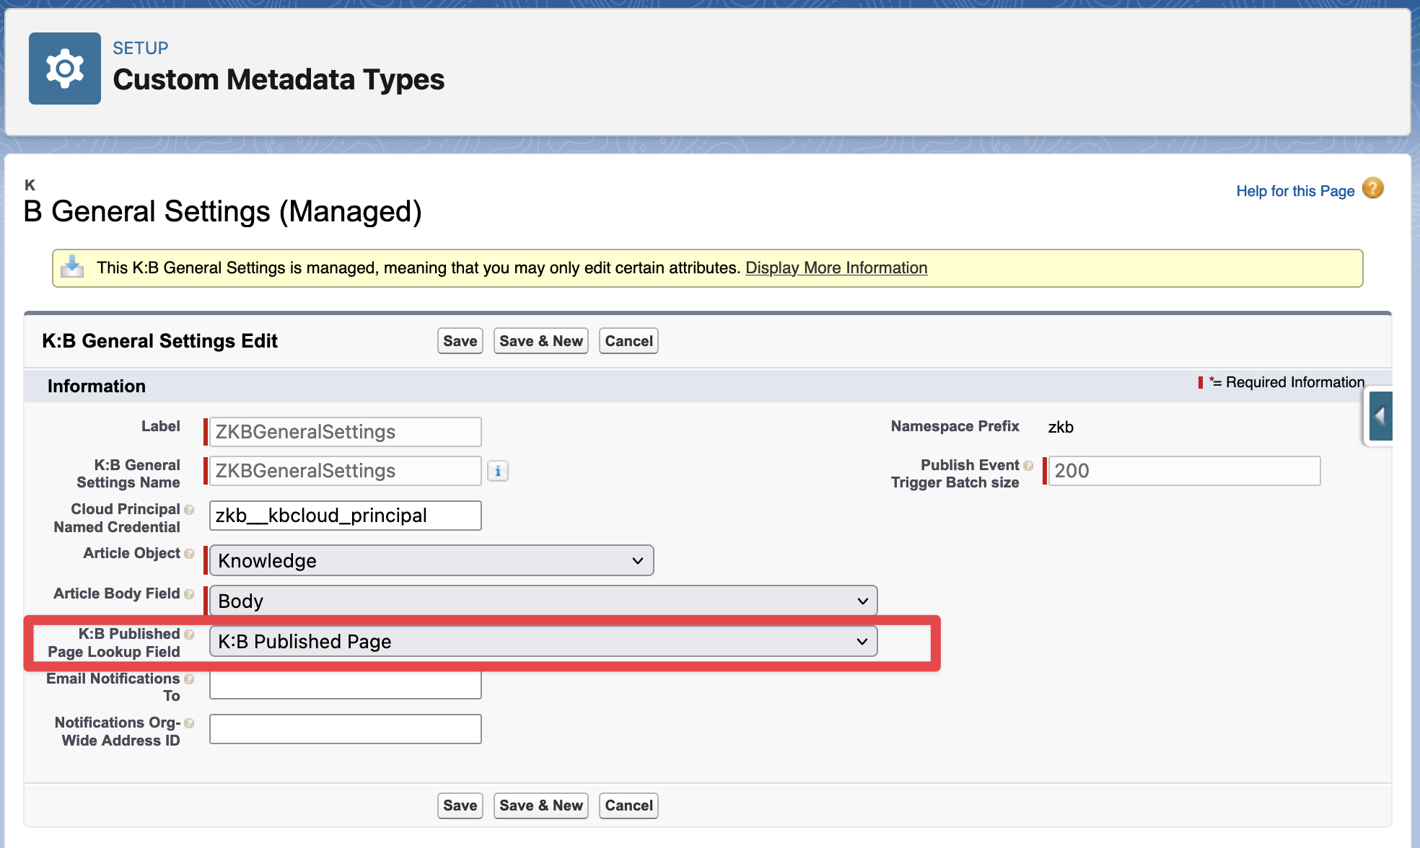Click the top Save button
This screenshot has height=848, width=1420.
(x=460, y=341)
